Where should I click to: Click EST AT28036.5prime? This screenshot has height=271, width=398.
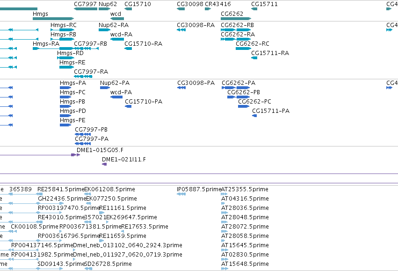(x=245, y=208)
